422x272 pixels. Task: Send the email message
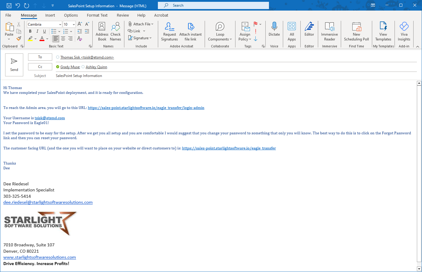tap(14, 65)
